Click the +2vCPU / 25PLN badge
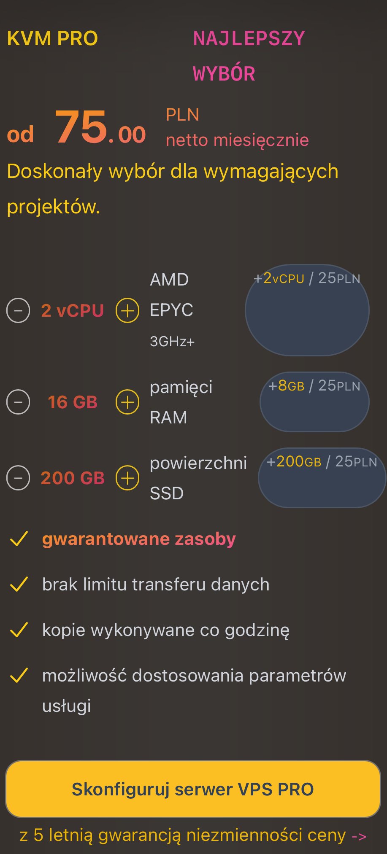Viewport: 387px width, 854px height. pos(307,310)
